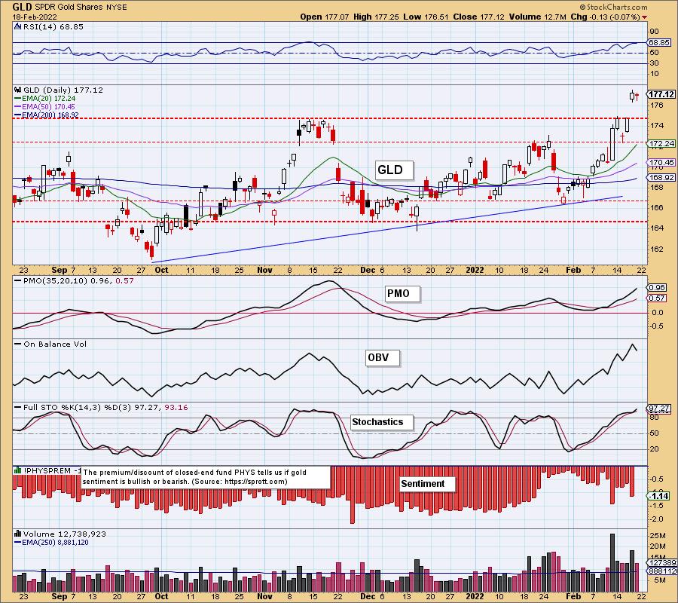The width and height of the screenshot is (678, 603).
Task: Click the 170.45 price axis tag
Action: click(662, 163)
